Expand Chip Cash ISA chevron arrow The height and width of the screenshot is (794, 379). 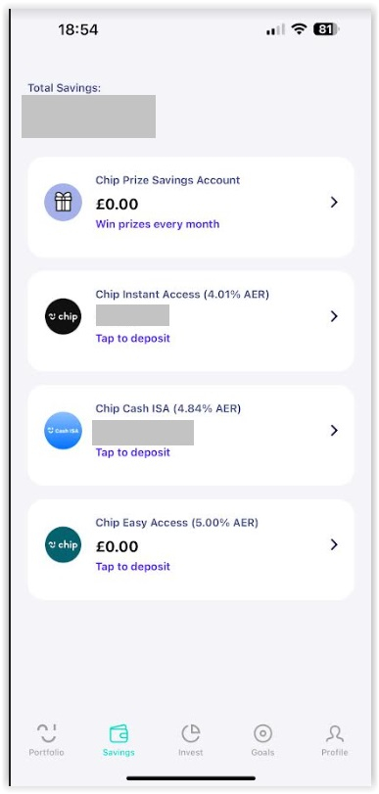(334, 431)
